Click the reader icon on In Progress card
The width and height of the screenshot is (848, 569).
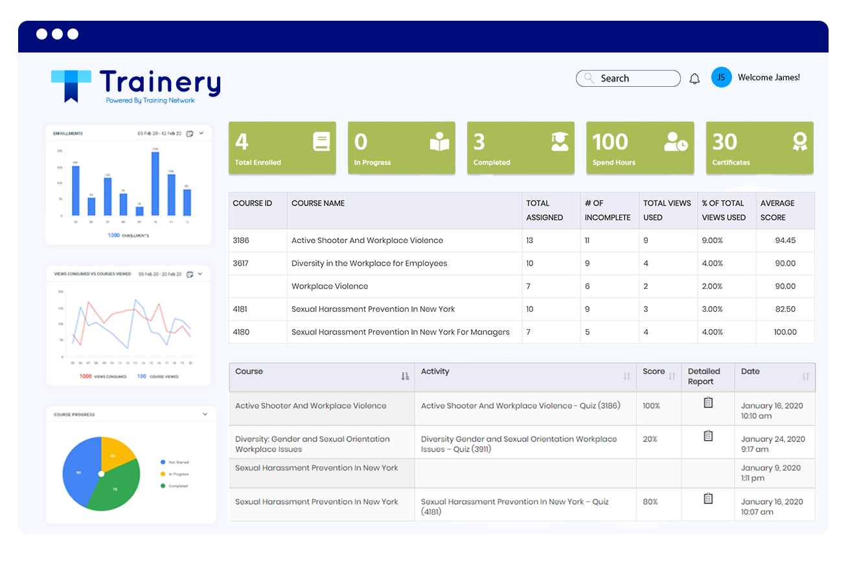(x=440, y=141)
